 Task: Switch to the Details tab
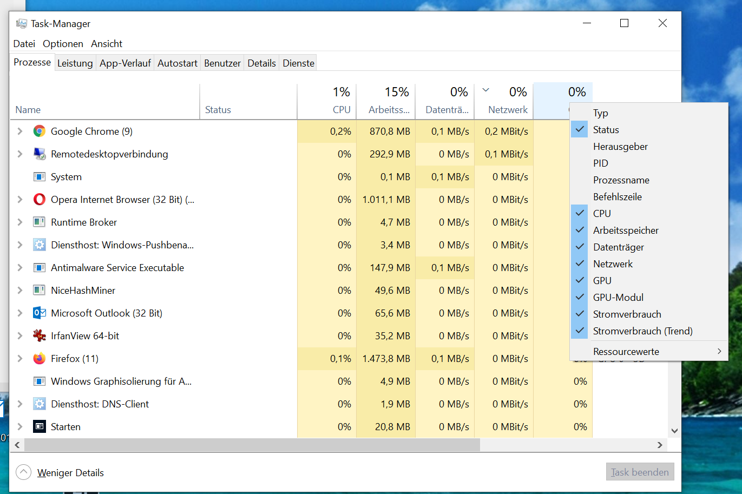coord(262,63)
